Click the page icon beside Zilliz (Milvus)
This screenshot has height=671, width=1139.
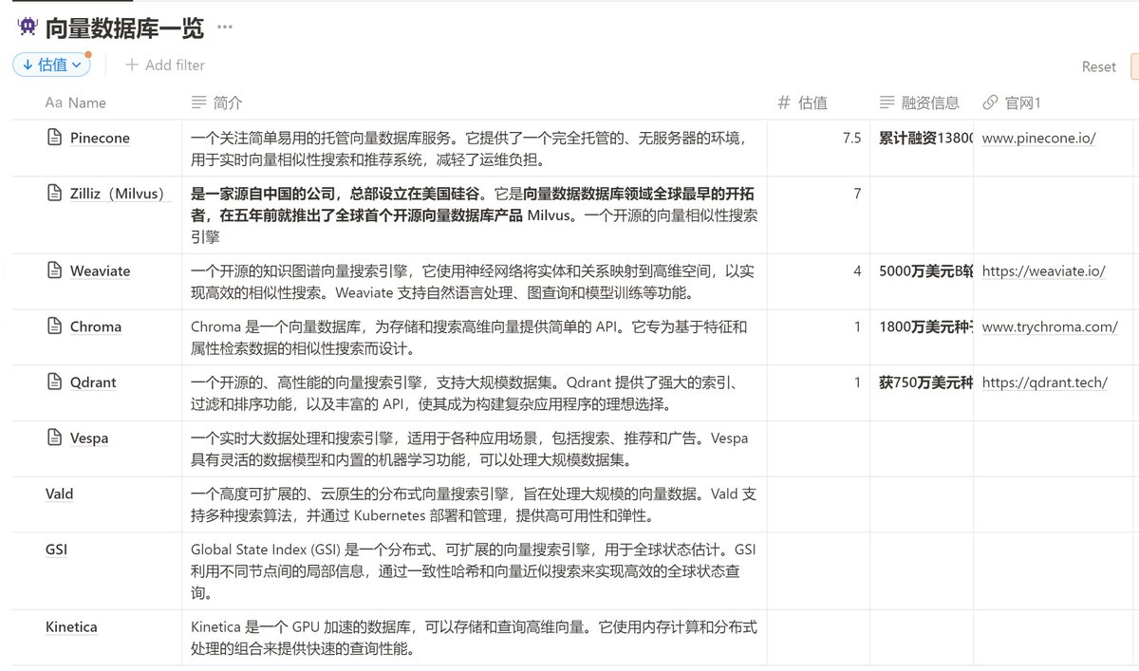point(54,194)
